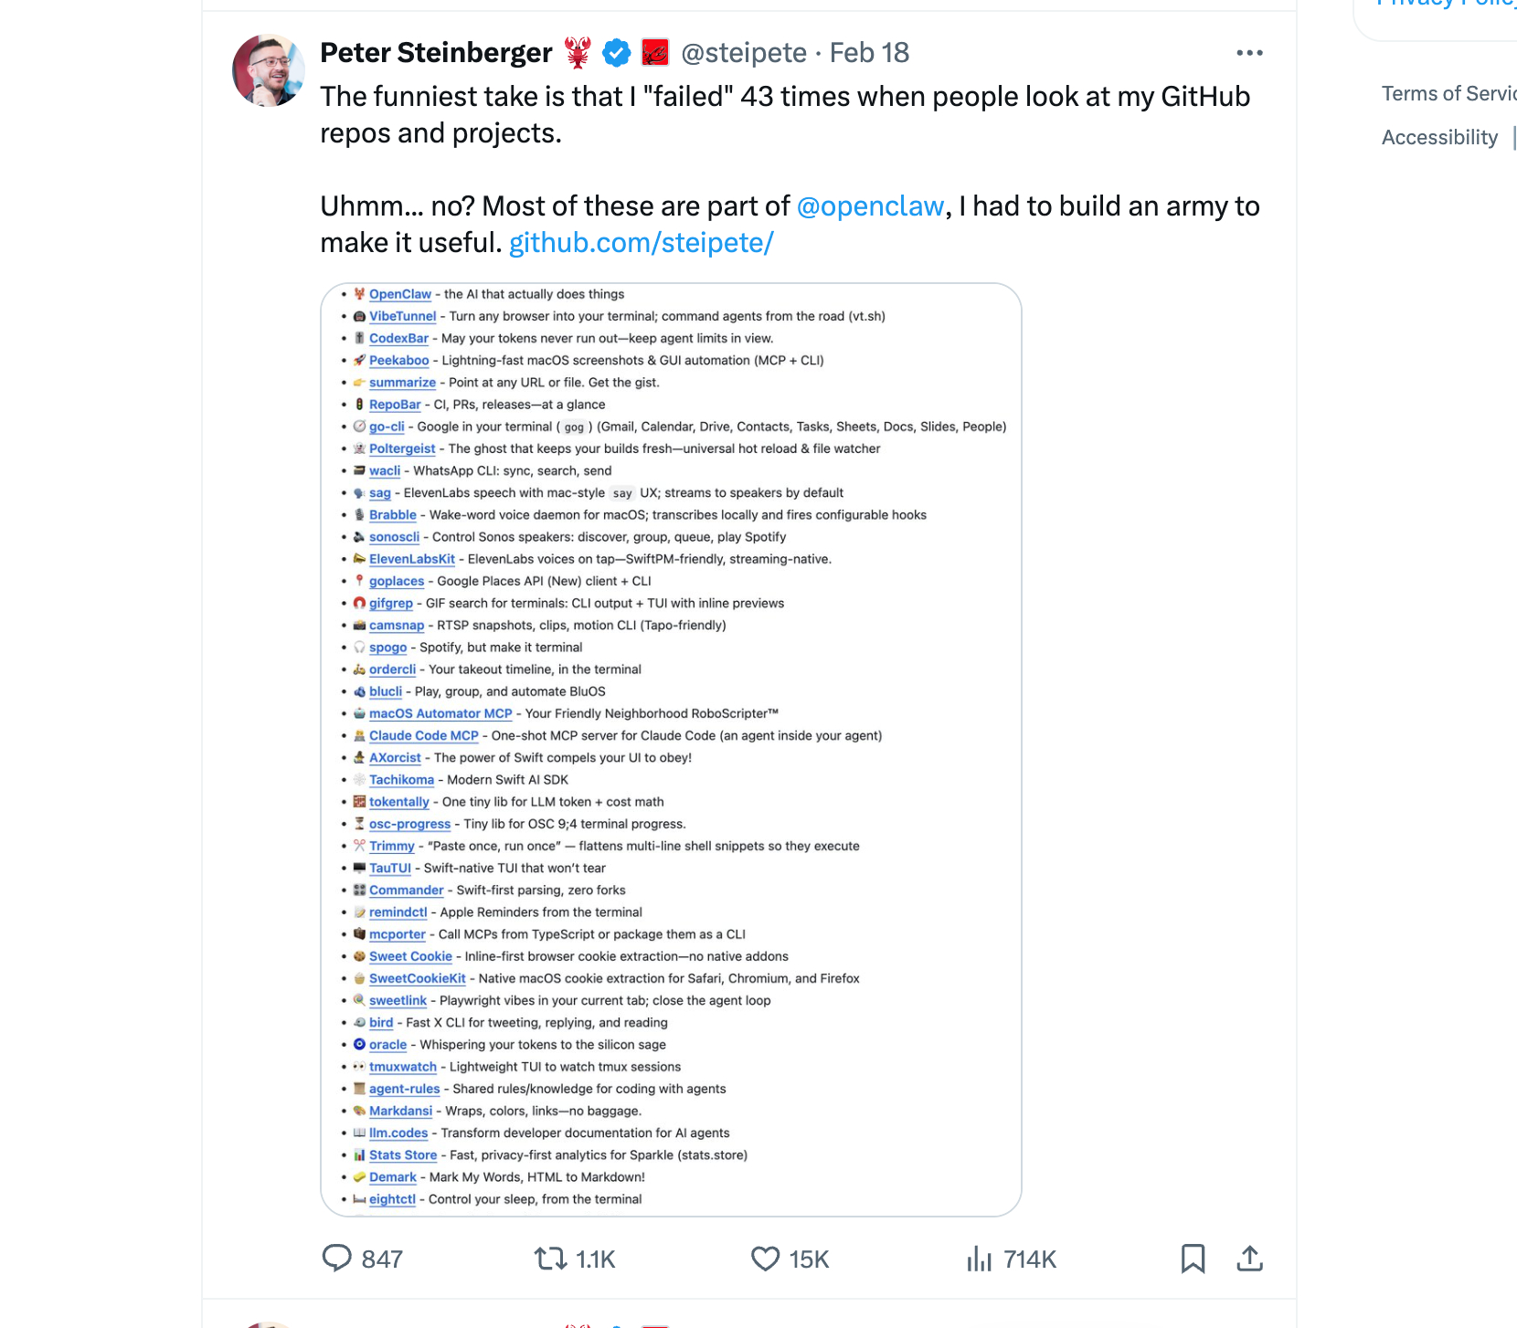Image resolution: width=1517 pixels, height=1328 pixels.
Task: Click the repost icon
Action: pos(550,1259)
